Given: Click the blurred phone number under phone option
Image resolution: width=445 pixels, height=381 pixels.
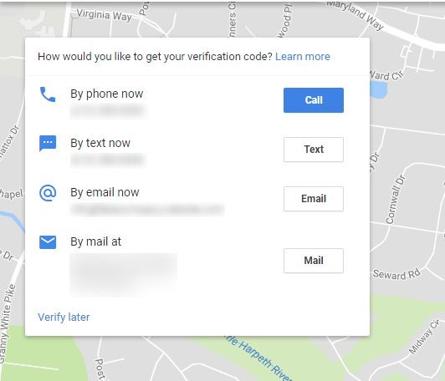Looking at the screenshot, I should click(108, 111).
